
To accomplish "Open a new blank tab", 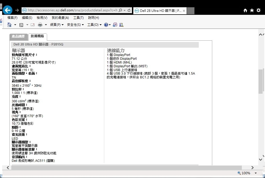I will coord(191,11).
